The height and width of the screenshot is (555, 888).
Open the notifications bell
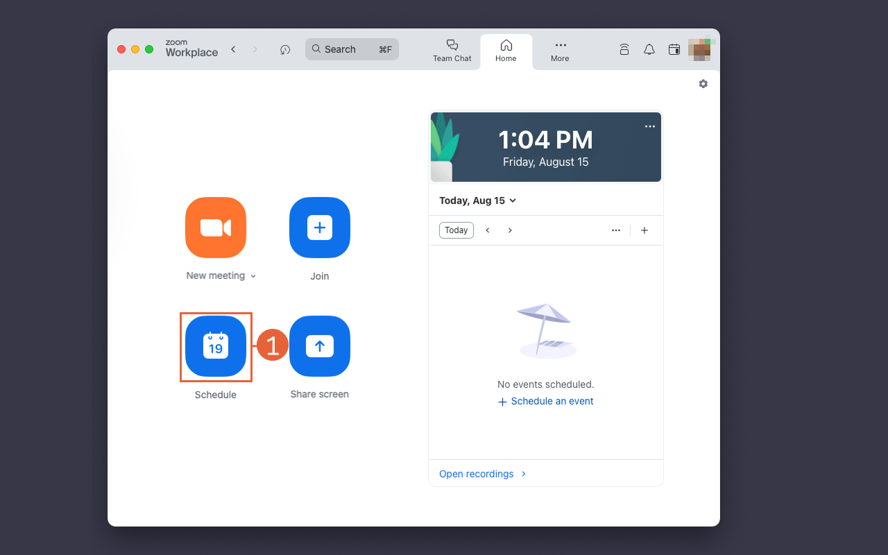[x=649, y=49]
